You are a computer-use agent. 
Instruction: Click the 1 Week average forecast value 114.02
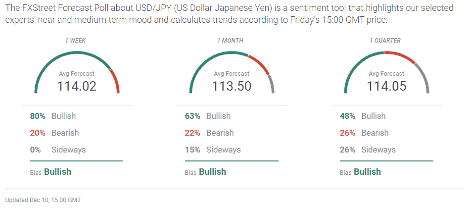tap(77, 86)
